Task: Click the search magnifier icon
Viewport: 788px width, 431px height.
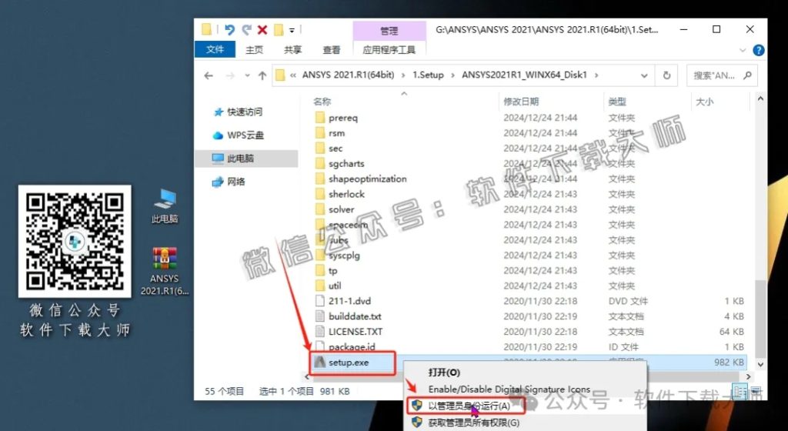Action: tap(747, 75)
